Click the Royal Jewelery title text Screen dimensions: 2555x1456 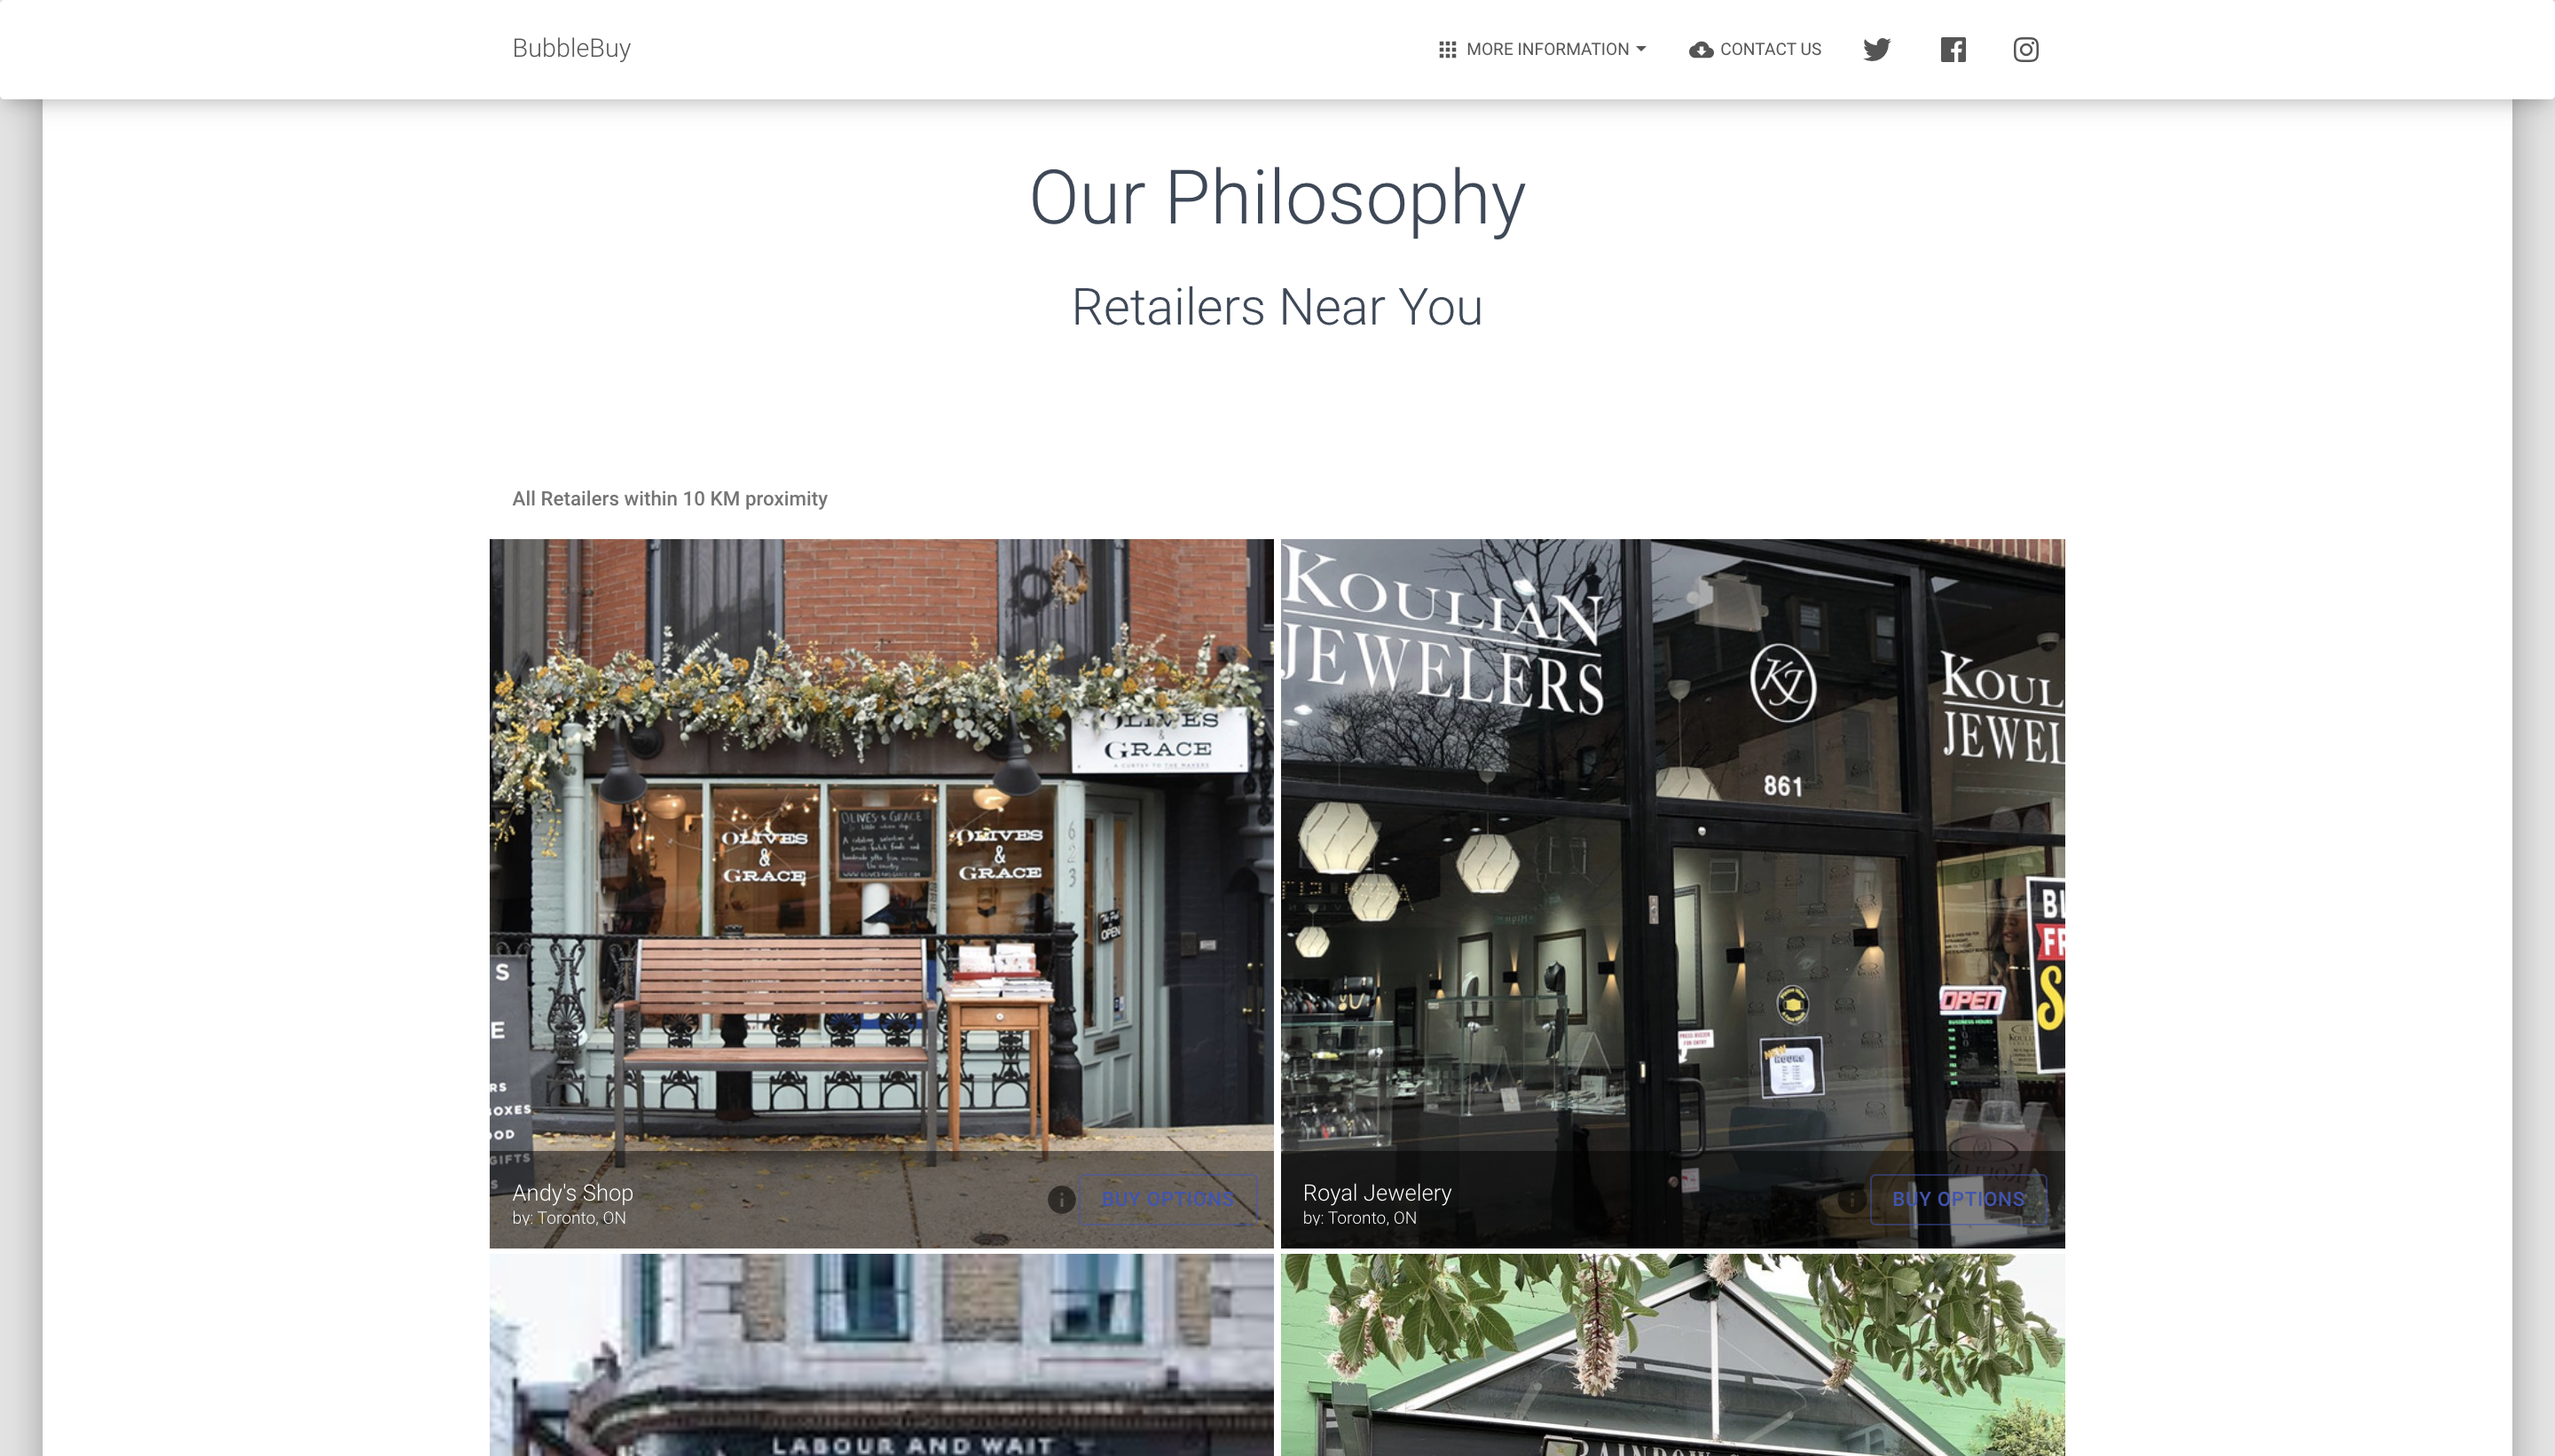1377,1192
